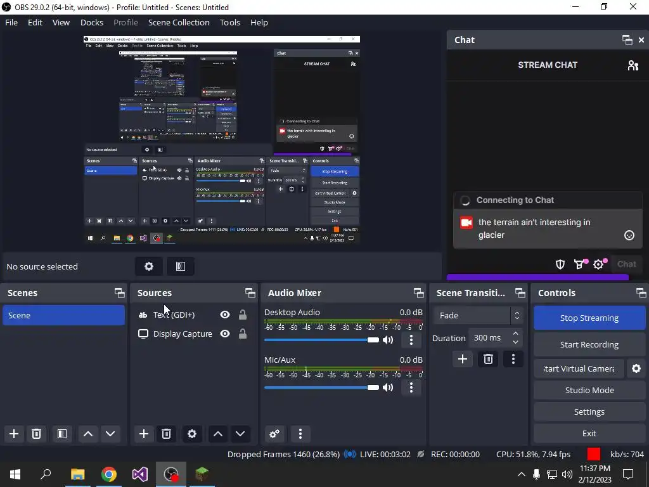The height and width of the screenshot is (487, 649).
Task: Open the File menu
Action: pos(11,22)
